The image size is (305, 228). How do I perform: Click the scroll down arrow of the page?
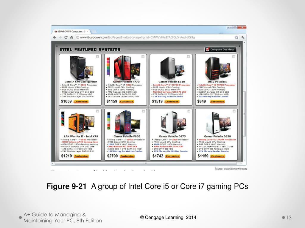point(244,160)
